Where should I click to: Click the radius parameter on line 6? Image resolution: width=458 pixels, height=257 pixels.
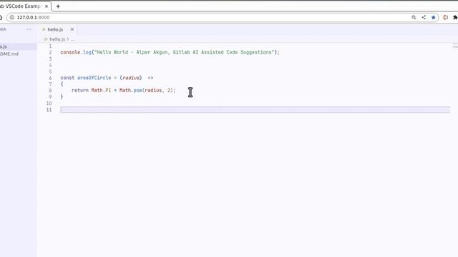click(x=131, y=78)
